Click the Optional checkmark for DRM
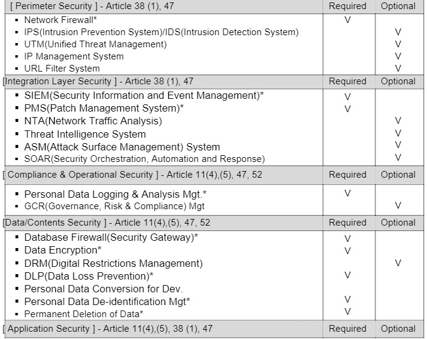The height and width of the screenshot is (339, 427). tap(398, 263)
